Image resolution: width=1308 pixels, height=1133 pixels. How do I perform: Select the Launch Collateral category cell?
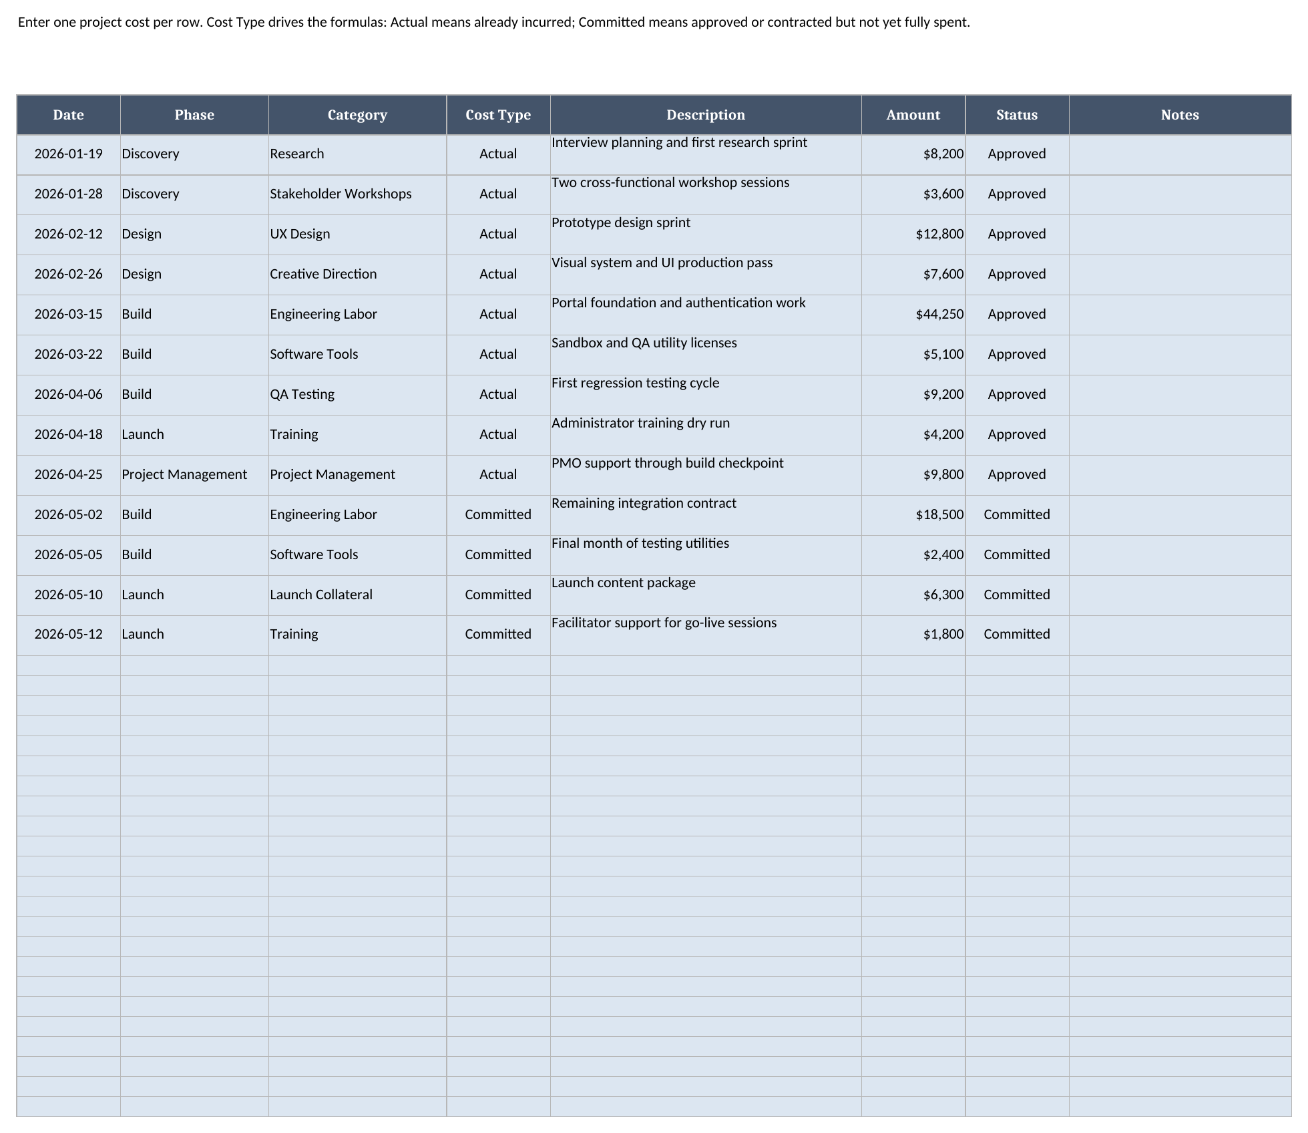(x=357, y=595)
